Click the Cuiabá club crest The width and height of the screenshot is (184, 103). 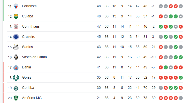[16, 16]
